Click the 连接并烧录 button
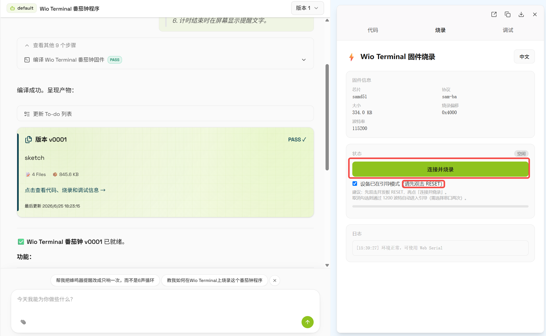 [440, 169]
